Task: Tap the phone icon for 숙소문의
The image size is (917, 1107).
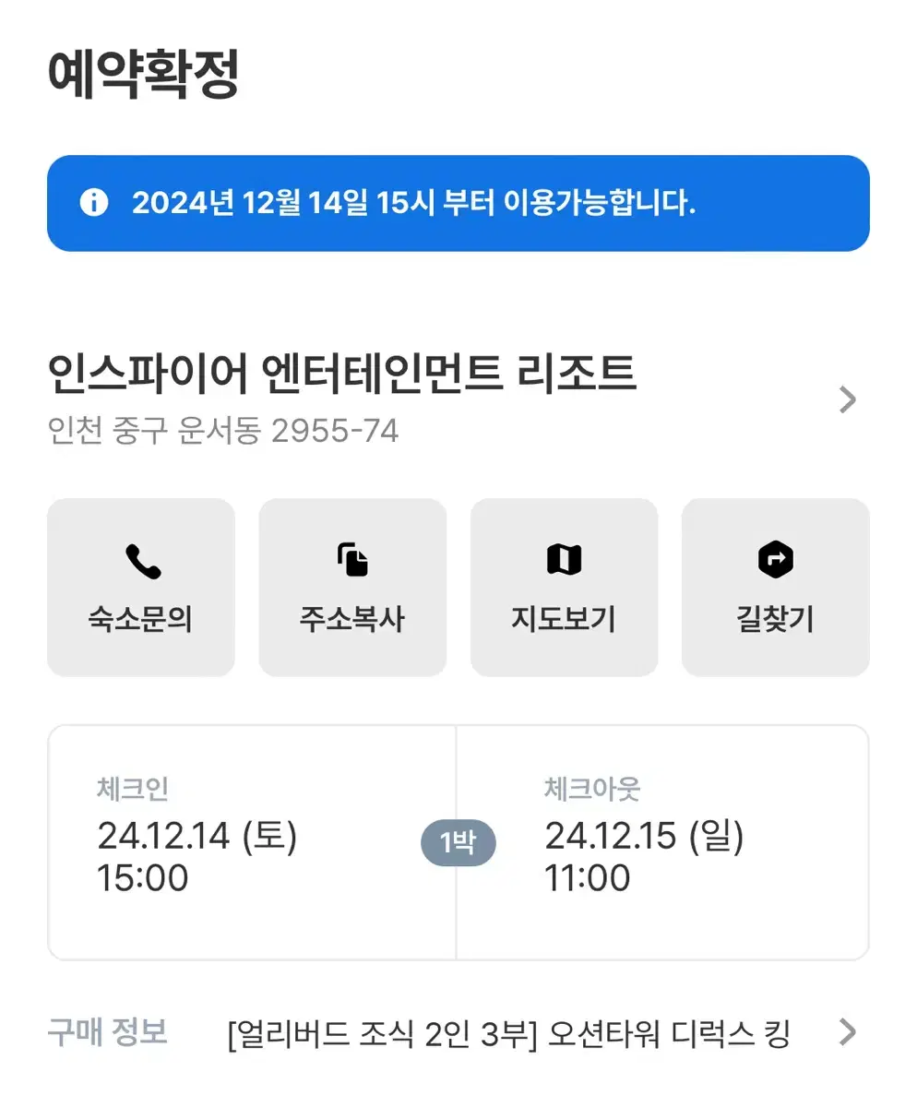Action: (142, 561)
